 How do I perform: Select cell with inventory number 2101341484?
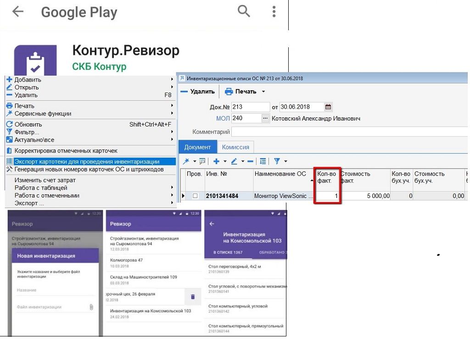229,196
